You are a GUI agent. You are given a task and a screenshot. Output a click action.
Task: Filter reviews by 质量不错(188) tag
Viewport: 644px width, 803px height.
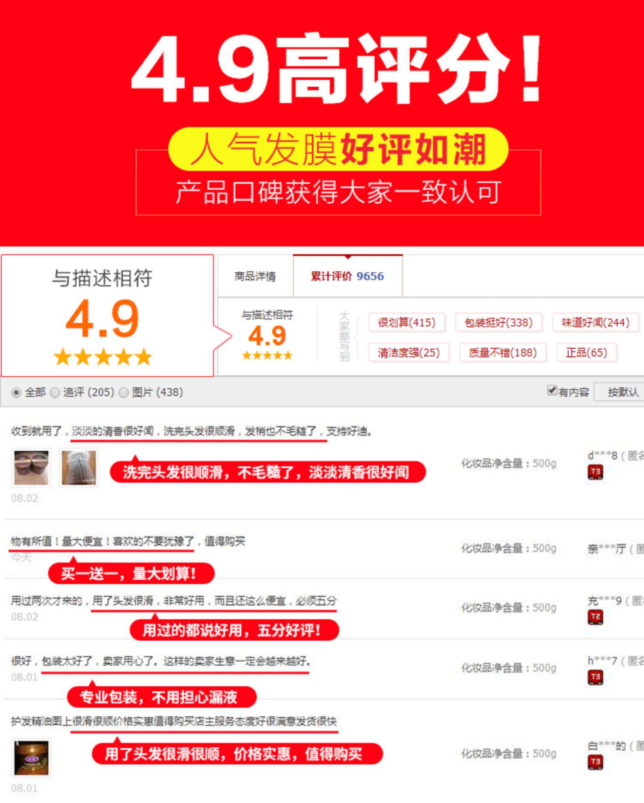(503, 353)
